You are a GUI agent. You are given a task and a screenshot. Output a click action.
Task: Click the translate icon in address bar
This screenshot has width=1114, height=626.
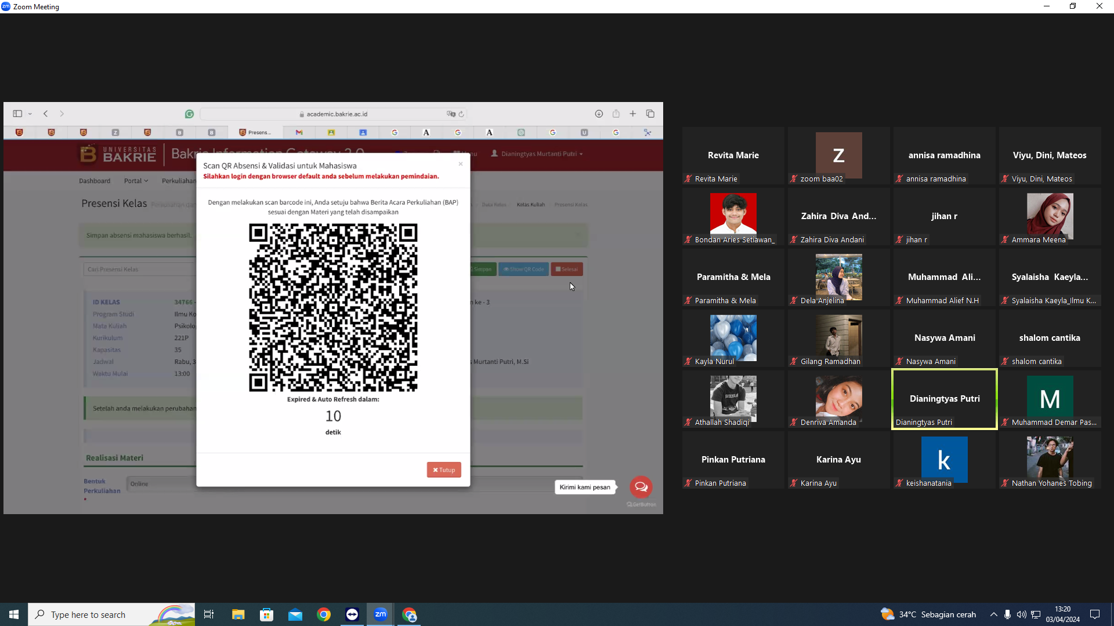click(x=451, y=114)
